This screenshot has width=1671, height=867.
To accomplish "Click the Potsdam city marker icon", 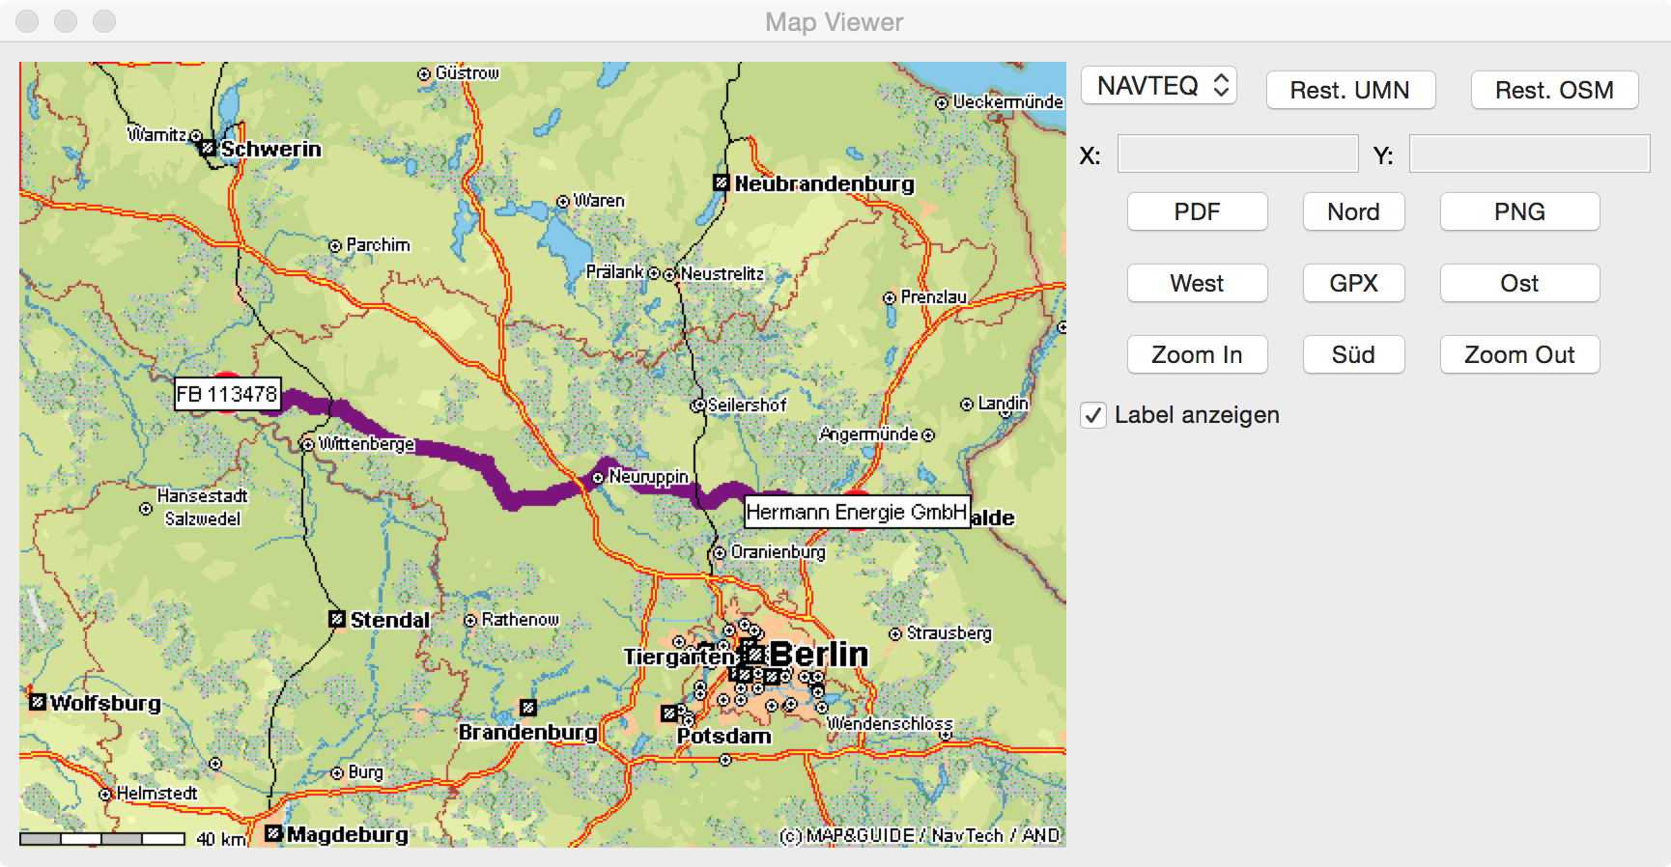I will [x=669, y=713].
